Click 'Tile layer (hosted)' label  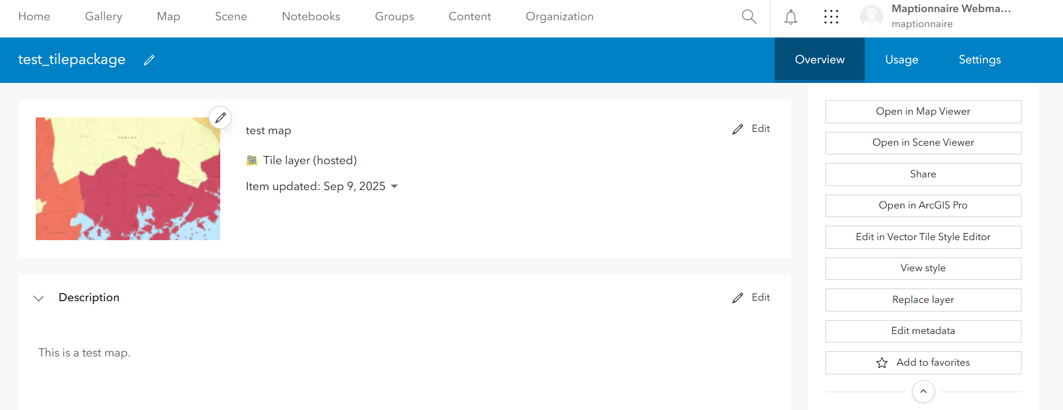pyautogui.click(x=310, y=161)
